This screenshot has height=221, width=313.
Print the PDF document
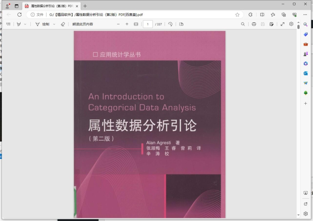[x=254, y=24]
